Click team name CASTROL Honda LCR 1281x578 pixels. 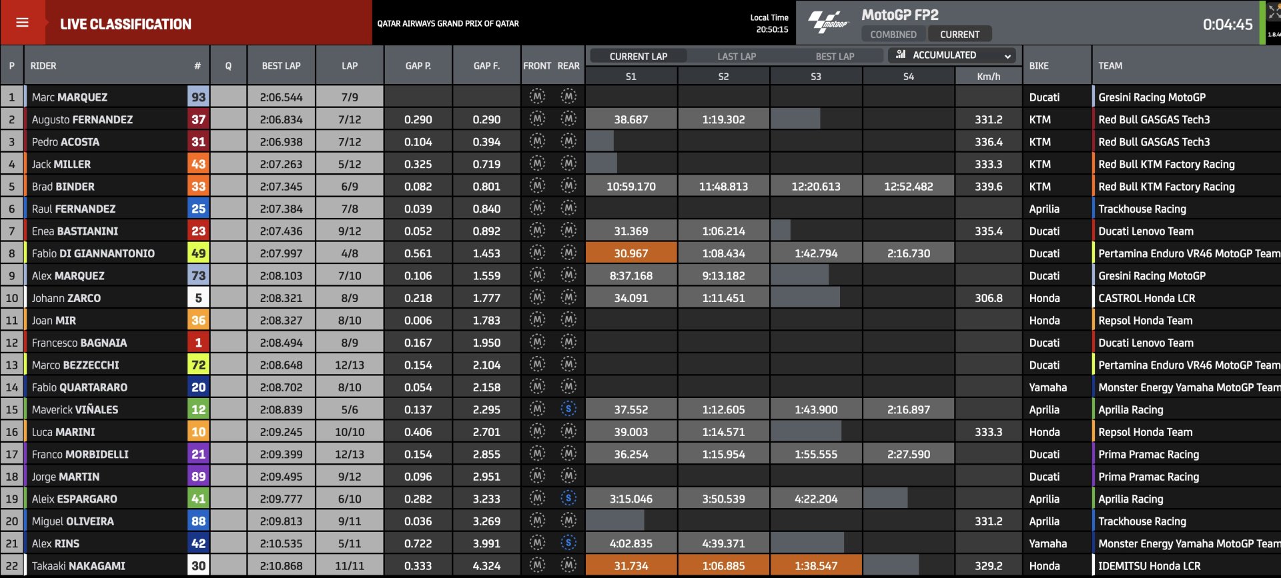point(1146,297)
